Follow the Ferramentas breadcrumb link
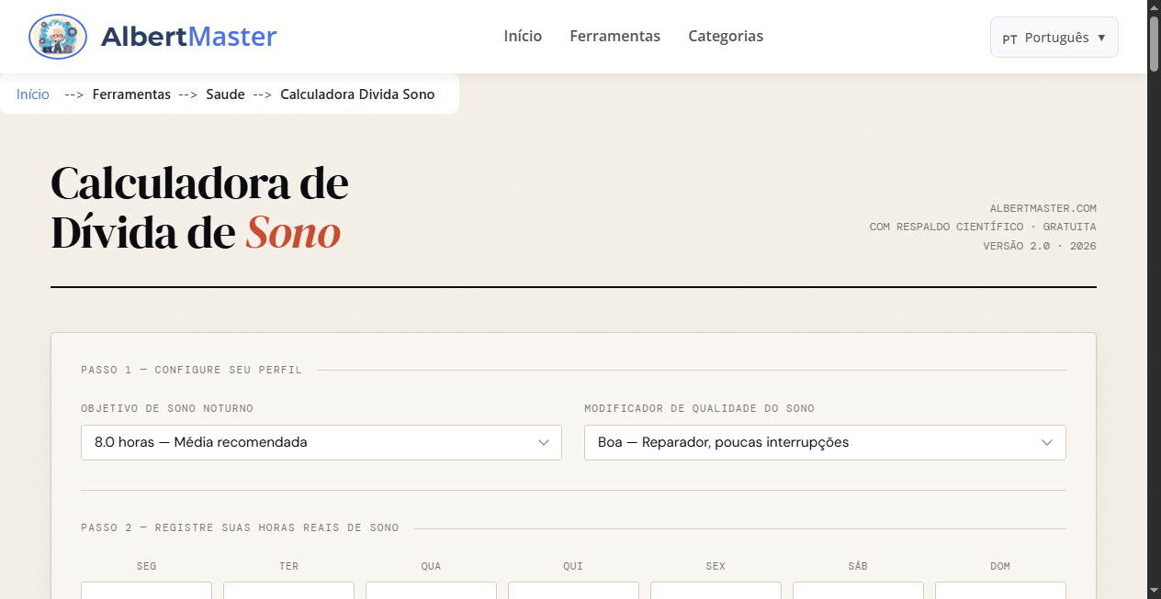 coord(131,94)
